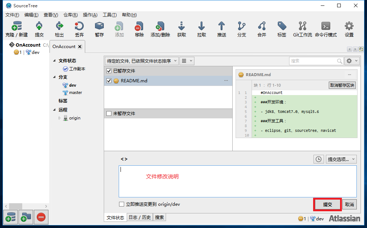The width and height of the screenshot is (367, 228).
Task: Click the search magnifier icon
Action: 339,61
